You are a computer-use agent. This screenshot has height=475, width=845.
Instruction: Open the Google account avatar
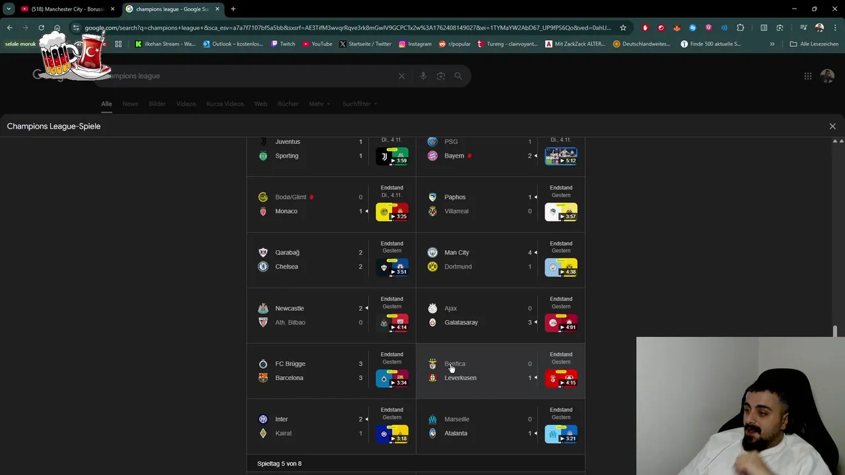(827, 76)
